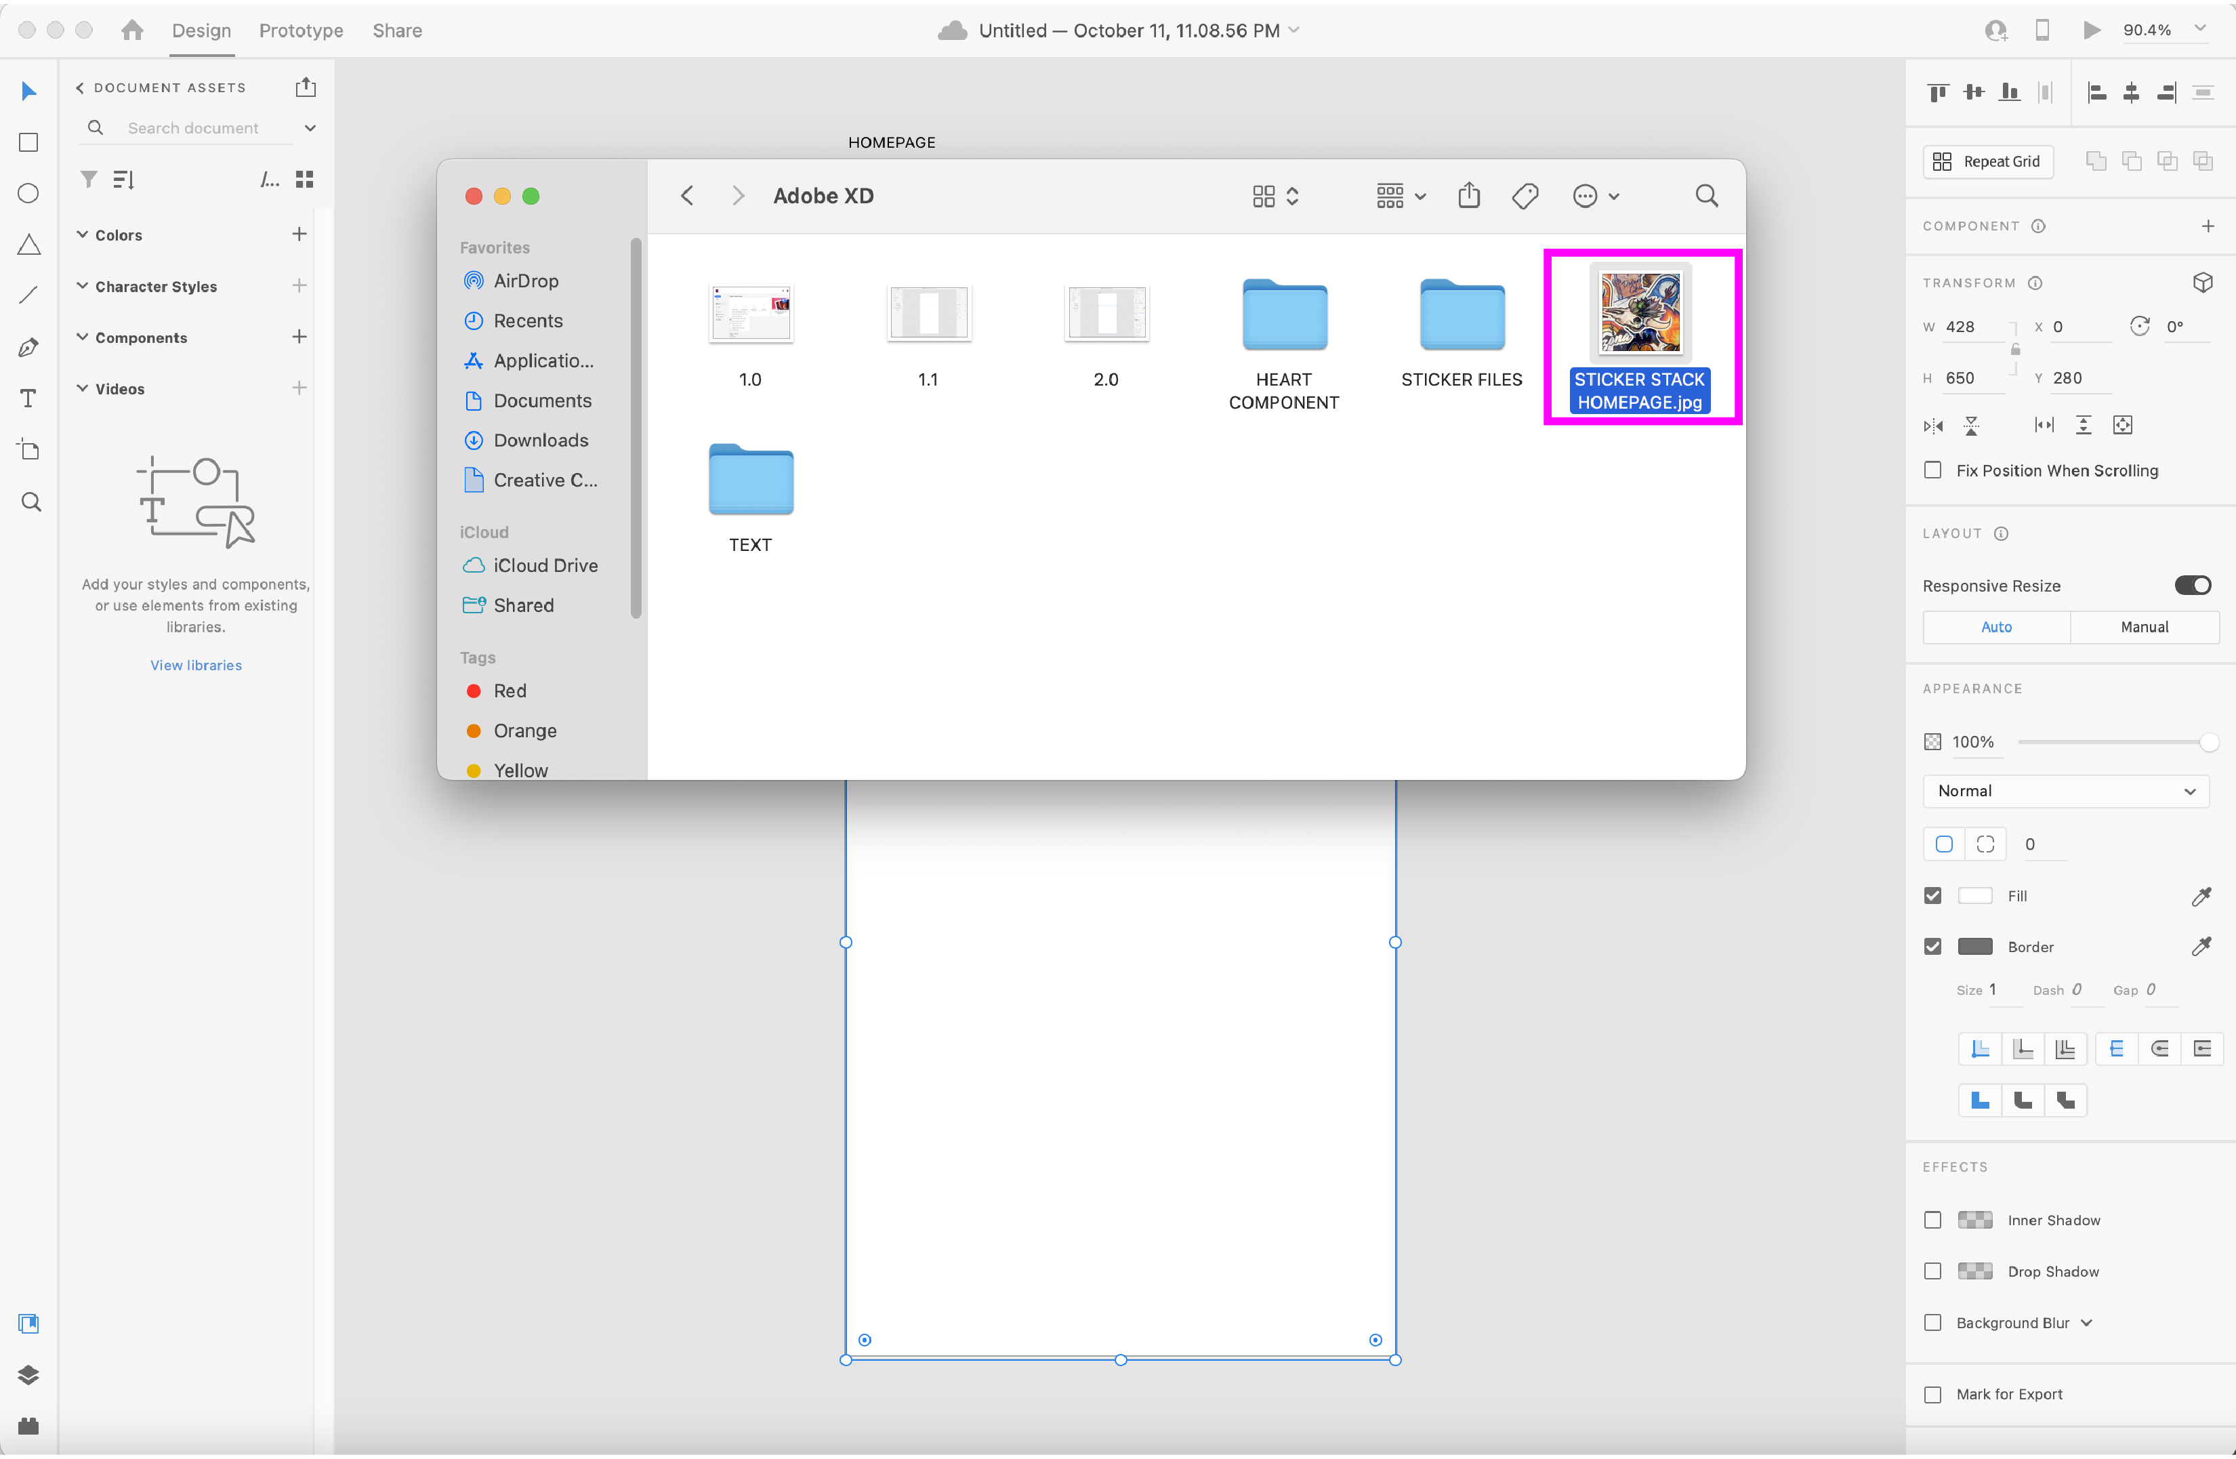
Task: Select the Ellipse tool
Action: (x=28, y=194)
